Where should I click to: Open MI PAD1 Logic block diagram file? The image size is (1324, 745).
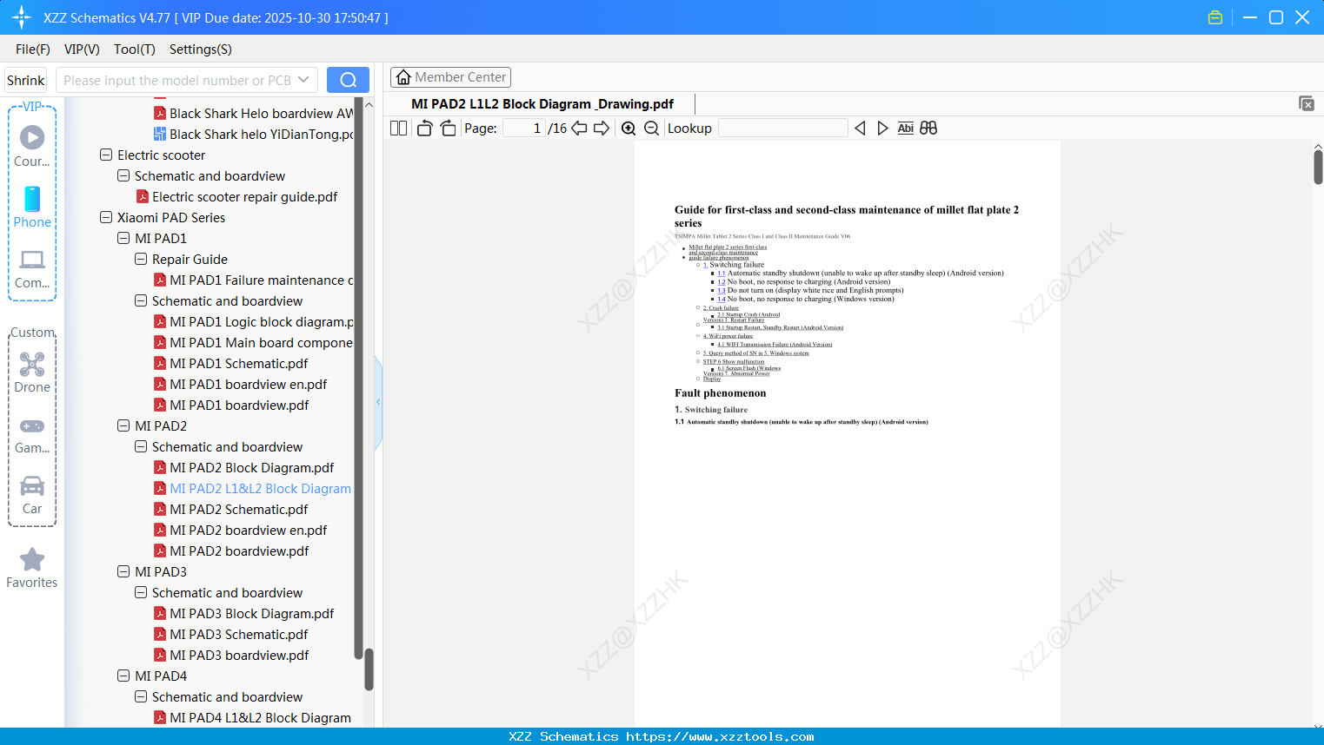254,322
